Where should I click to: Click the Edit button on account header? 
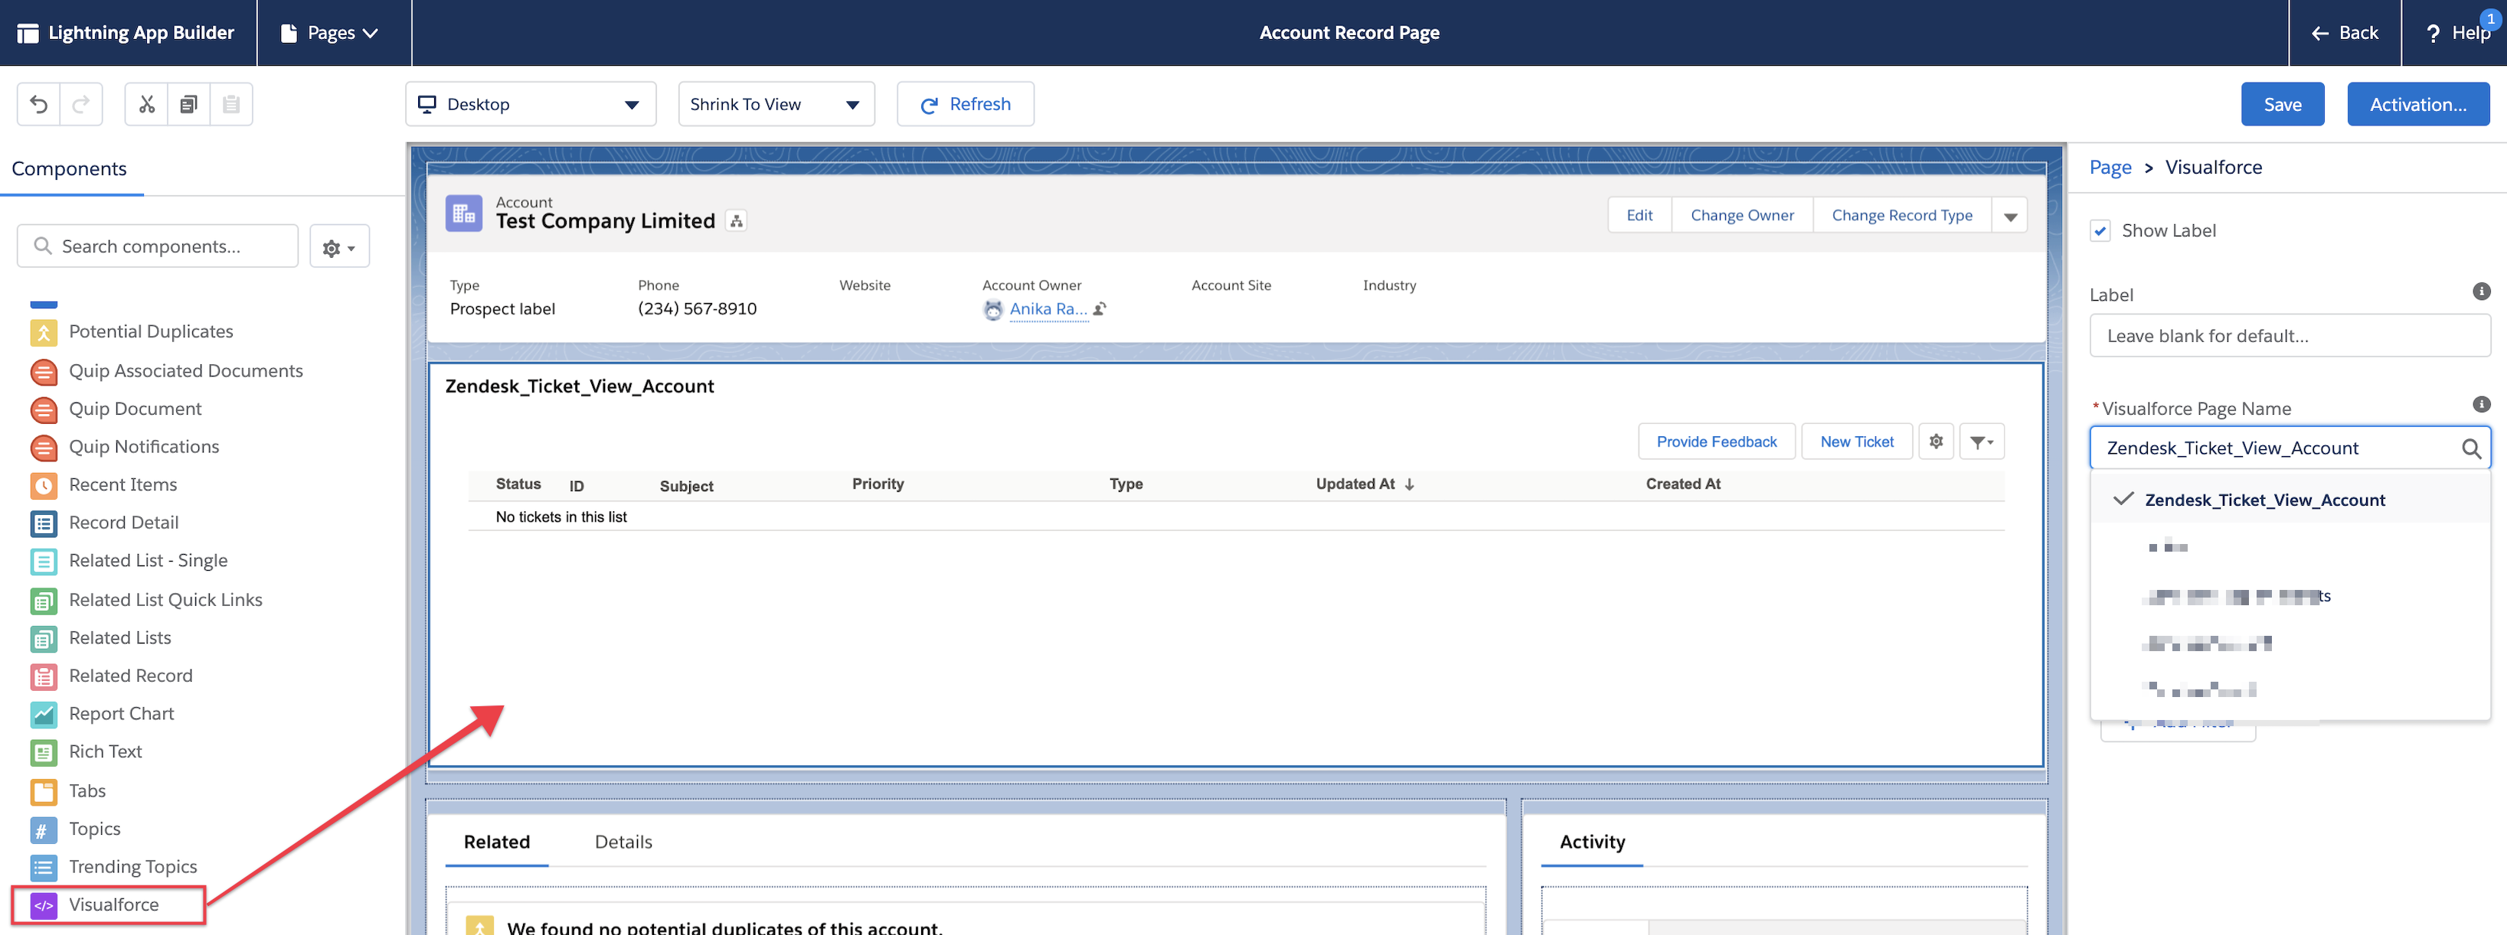click(x=1639, y=216)
